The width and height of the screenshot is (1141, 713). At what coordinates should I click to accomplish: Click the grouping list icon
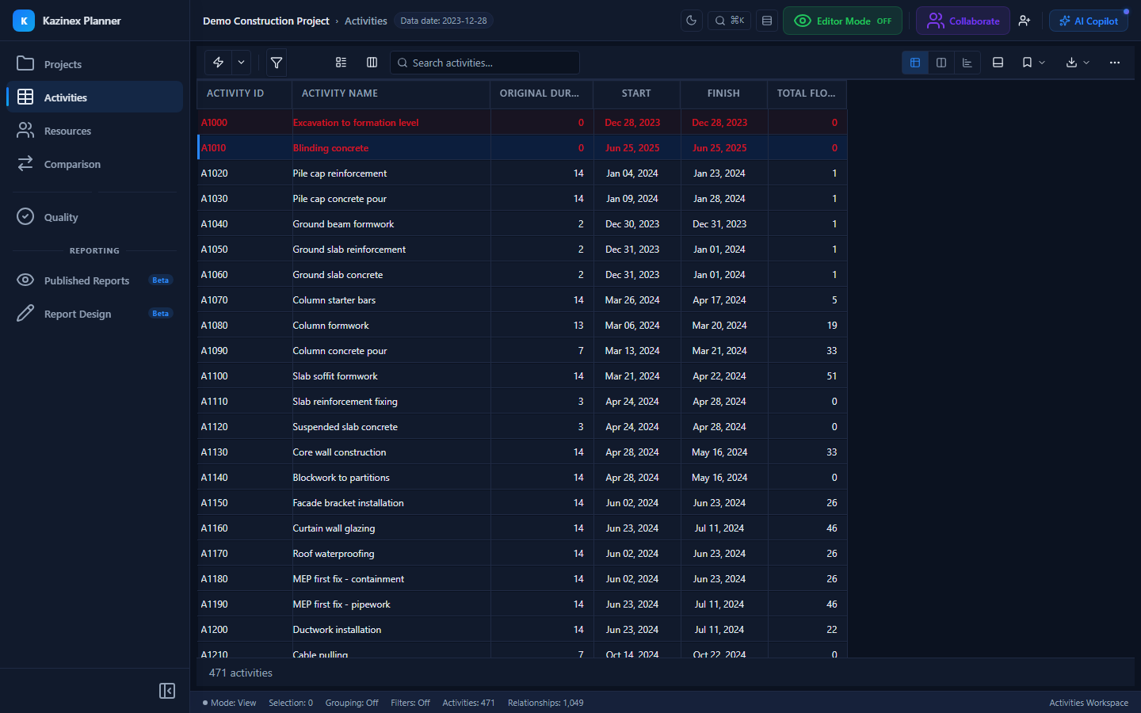pyautogui.click(x=342, y=63)
